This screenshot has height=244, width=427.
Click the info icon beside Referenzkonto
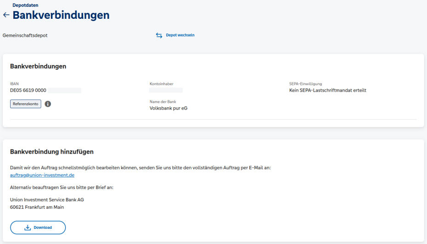coord(48,104)
